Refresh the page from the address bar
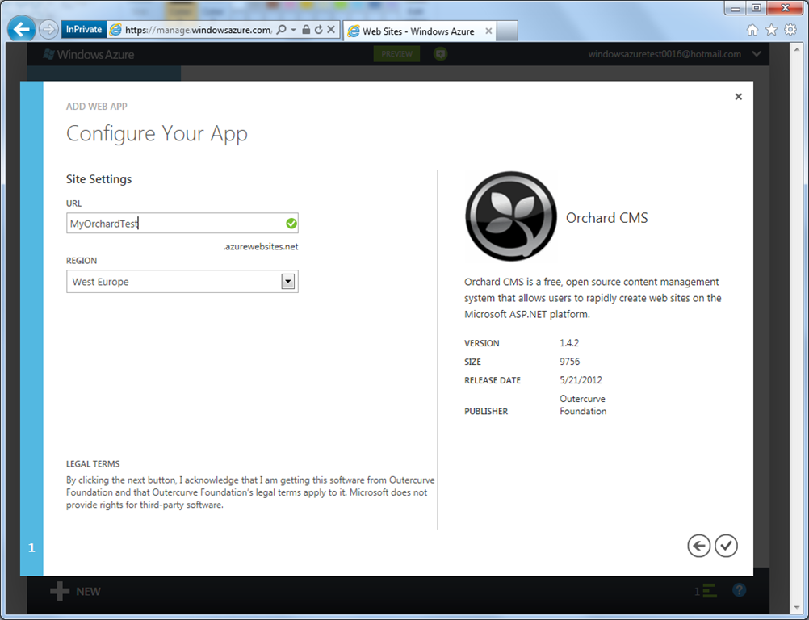This screenshot has width=809, height=620. (x=318, y=30)
